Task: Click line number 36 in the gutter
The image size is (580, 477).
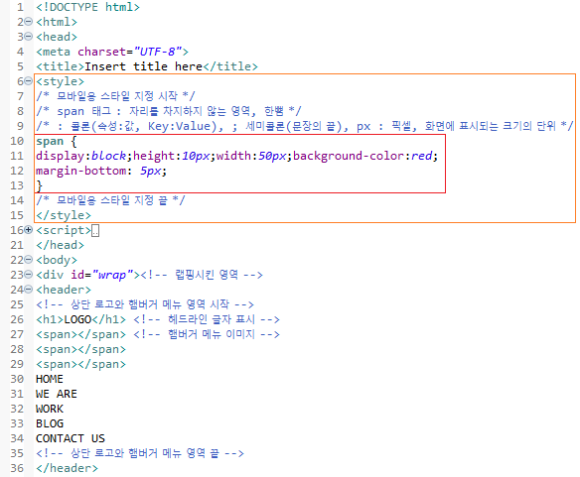Action: point(17,468)
